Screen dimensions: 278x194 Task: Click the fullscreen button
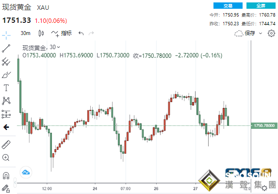point(261,6)
